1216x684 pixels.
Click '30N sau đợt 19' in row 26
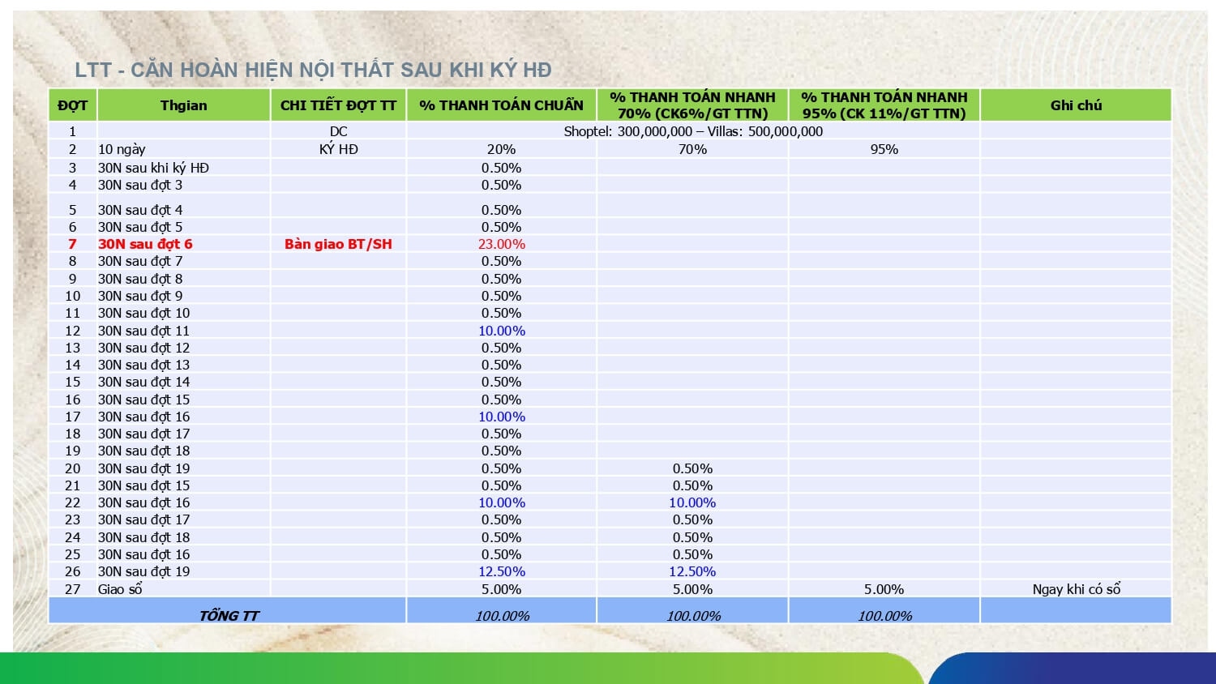coord(184,571)
